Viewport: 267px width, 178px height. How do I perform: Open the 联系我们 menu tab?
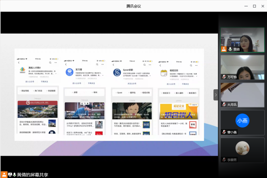192,93
